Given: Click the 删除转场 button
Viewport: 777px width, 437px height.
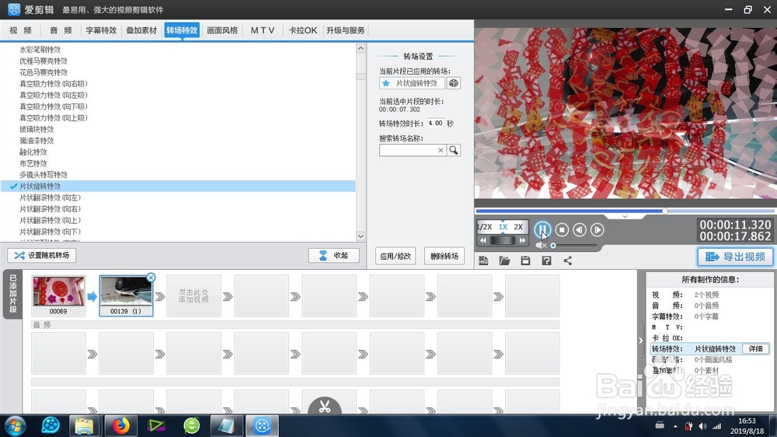Looking at the screenshot, I should 444,257.
